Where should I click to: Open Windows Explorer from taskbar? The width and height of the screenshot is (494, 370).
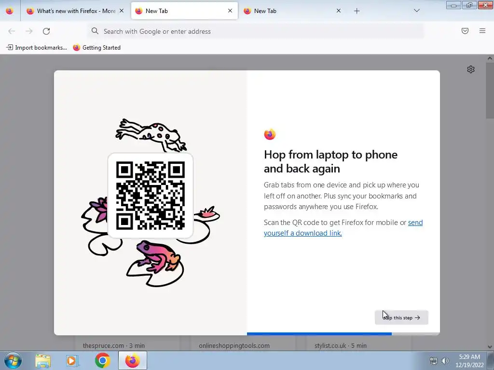coord(43,361)
